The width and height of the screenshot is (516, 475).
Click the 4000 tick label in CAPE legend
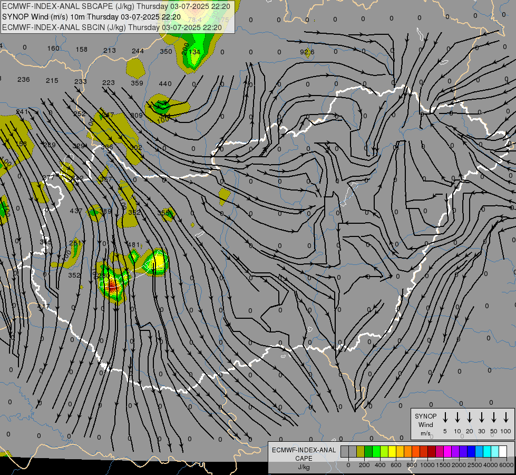(x=491, y=465)
